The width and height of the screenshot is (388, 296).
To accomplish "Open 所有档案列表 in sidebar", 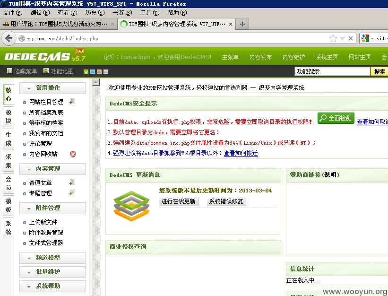I will click(x=46, y=113).
